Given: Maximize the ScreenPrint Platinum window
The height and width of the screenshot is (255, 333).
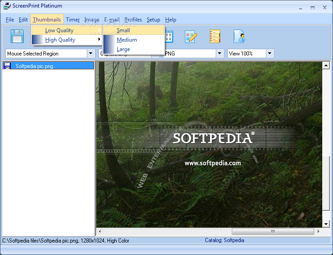Looking at the screenshot, I should coord(312,8).
